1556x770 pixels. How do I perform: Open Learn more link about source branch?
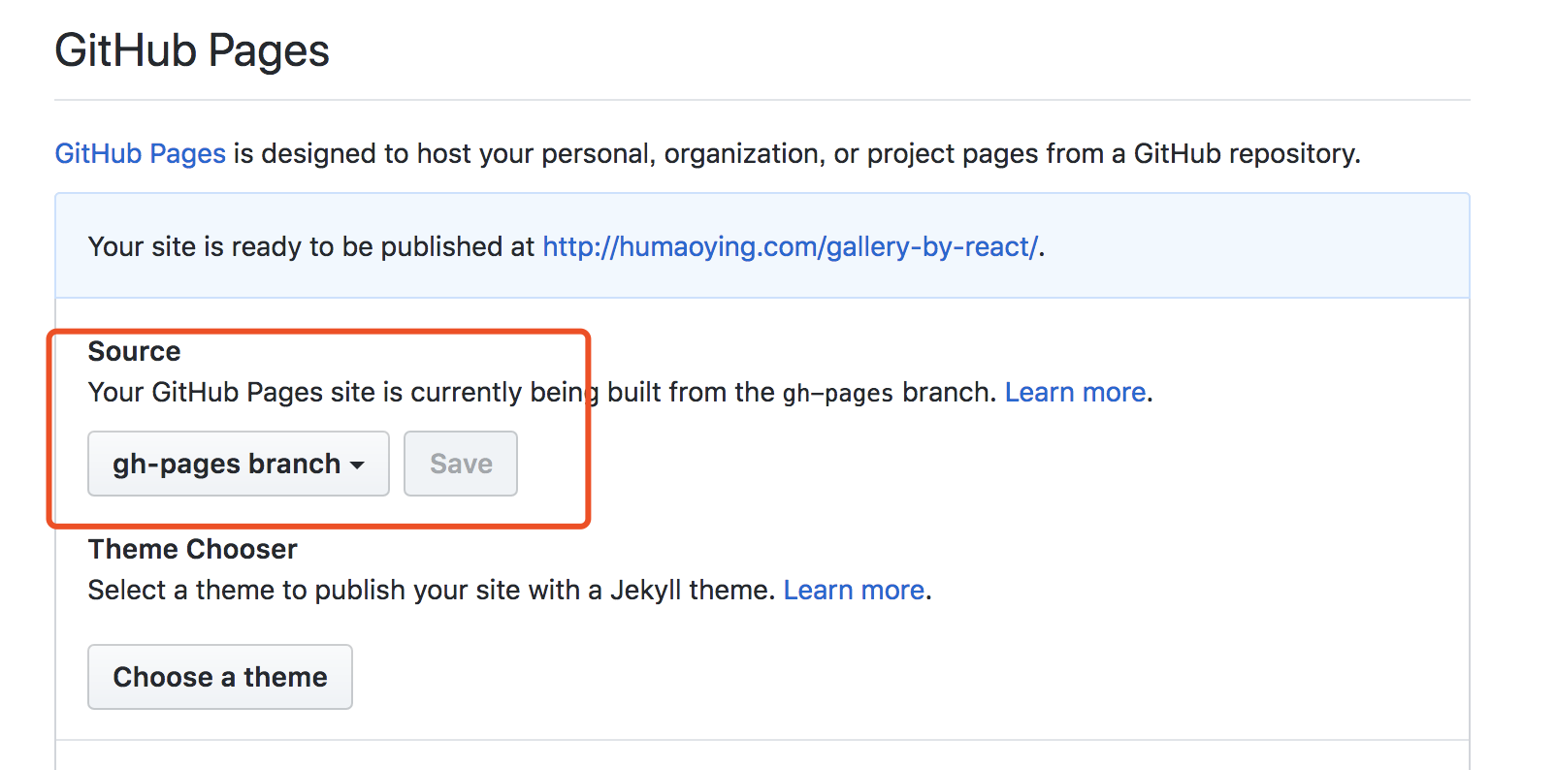click(1075, 392)
